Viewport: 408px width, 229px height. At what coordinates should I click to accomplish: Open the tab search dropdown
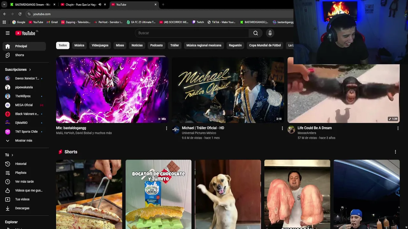(x=4, y=4)
